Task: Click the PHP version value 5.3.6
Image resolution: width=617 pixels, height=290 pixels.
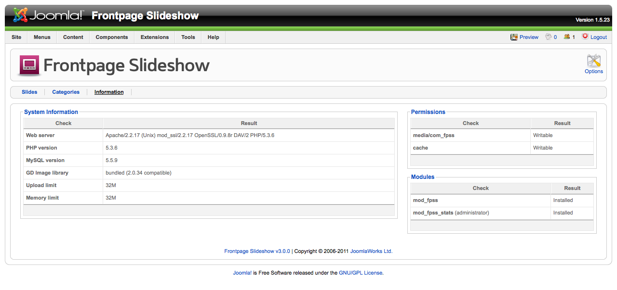Action: click(112, 148)
